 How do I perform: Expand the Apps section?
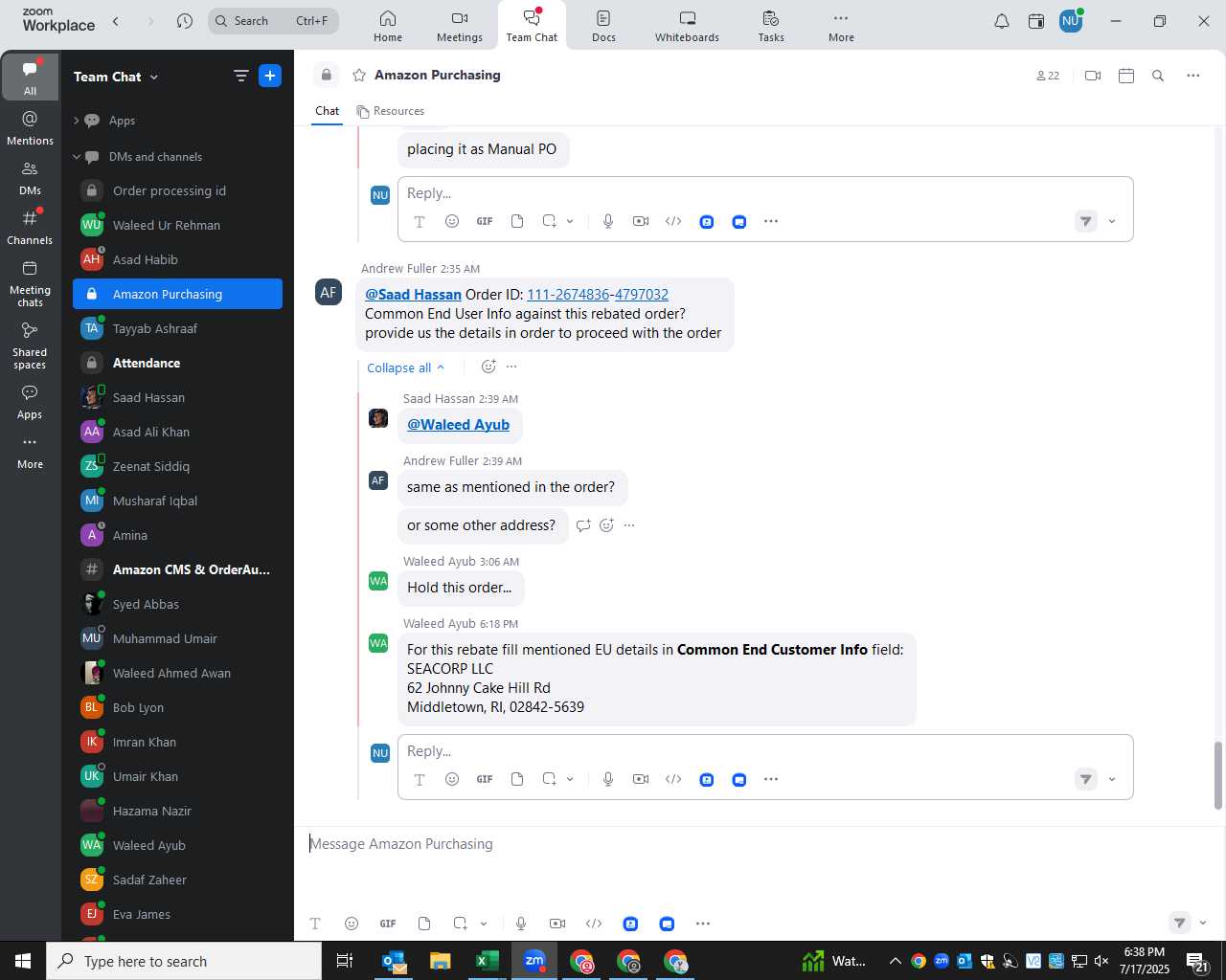(x=77, y=121)
